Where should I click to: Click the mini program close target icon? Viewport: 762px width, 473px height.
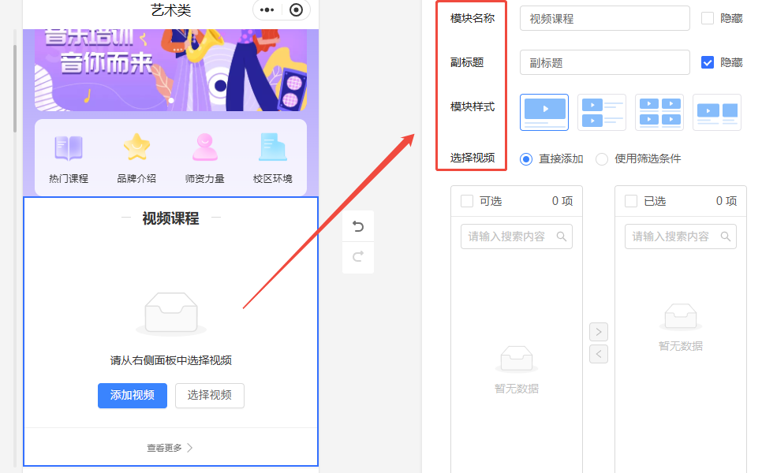[296, 9]
